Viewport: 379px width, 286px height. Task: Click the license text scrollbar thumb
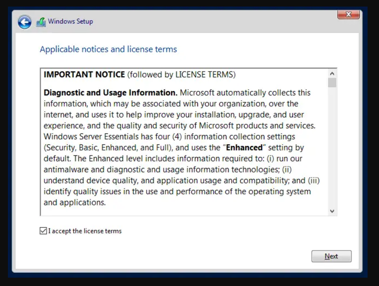click(x=332, y=82)
